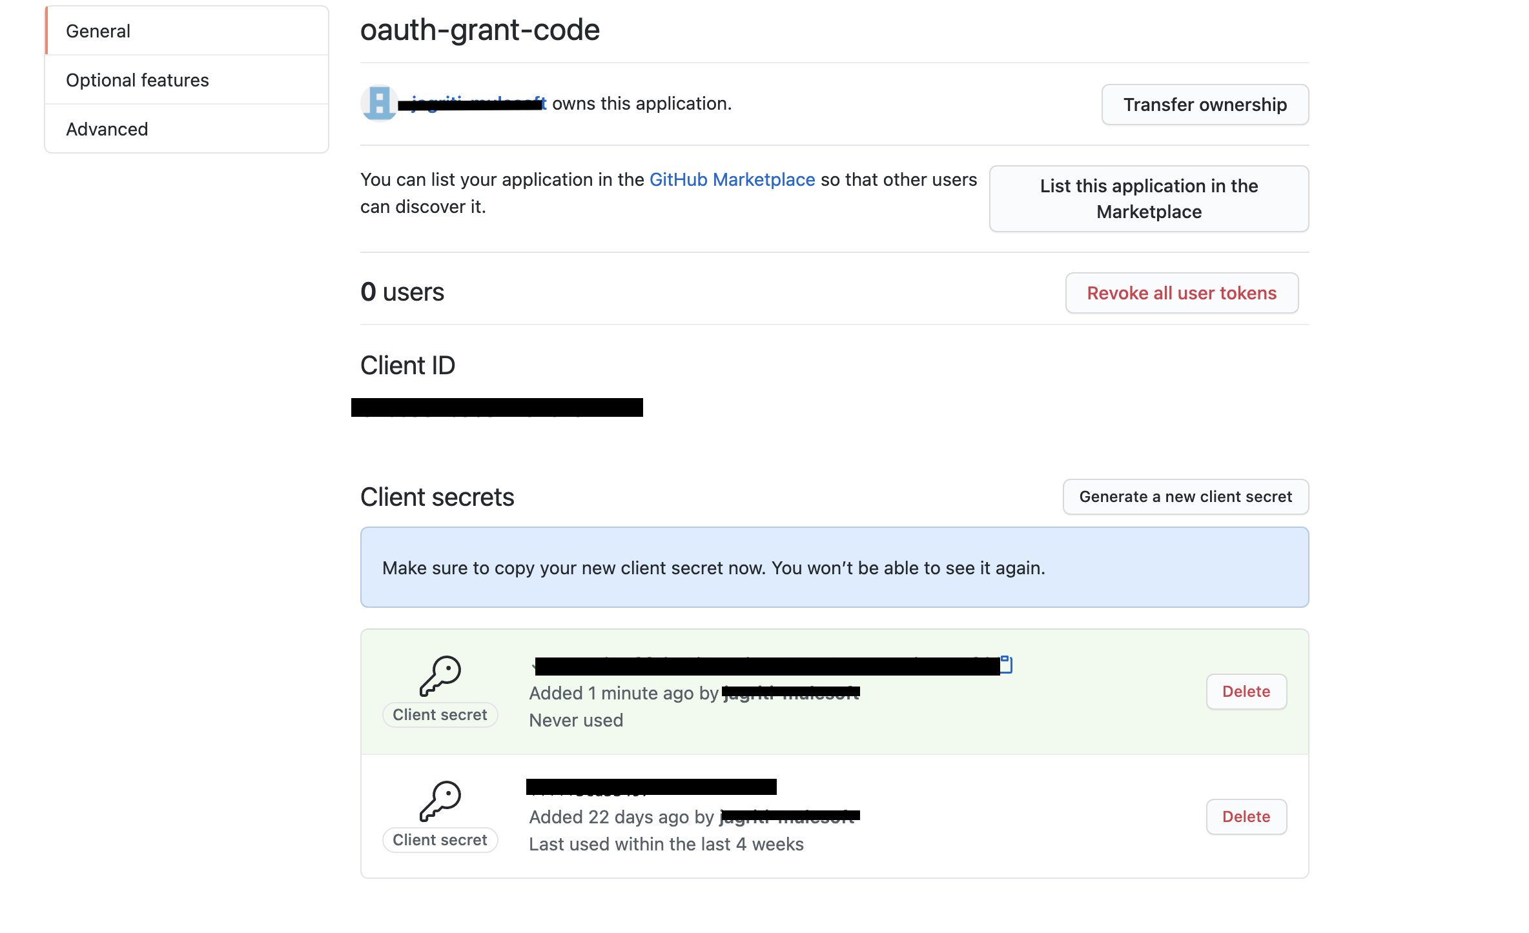Click the copy-your-secret-now notice banner
This screenshot has height=933, width=1529.
(834, 568)
